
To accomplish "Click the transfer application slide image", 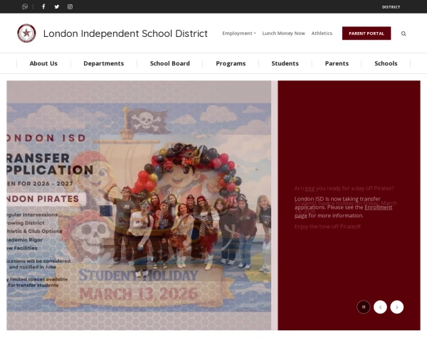I will tap(139, 205).
